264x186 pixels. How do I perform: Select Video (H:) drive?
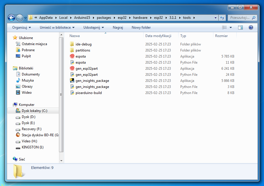point(29,141)
